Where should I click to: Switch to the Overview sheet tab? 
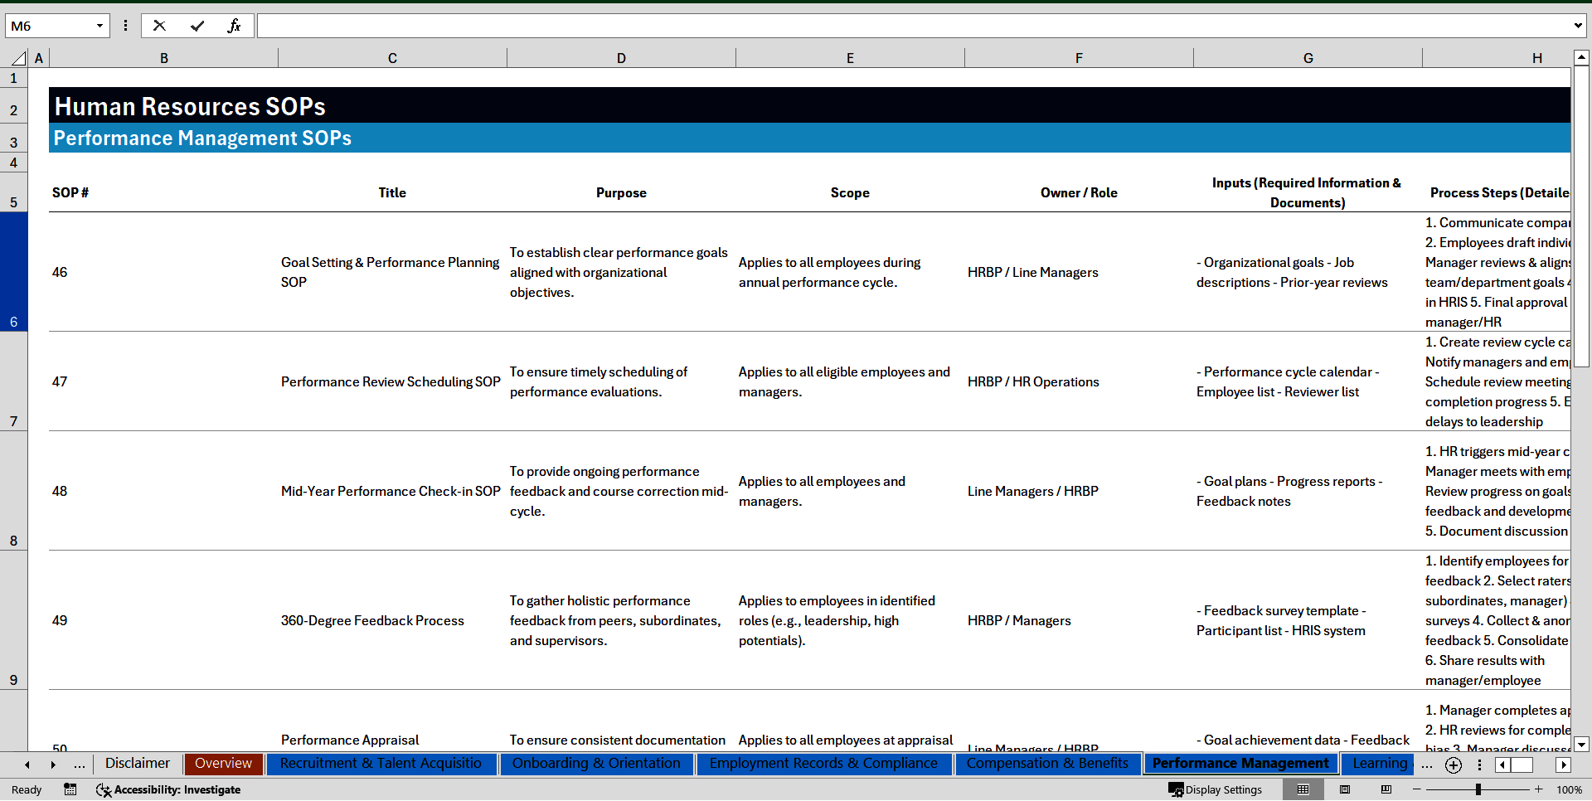click(223, 764)
